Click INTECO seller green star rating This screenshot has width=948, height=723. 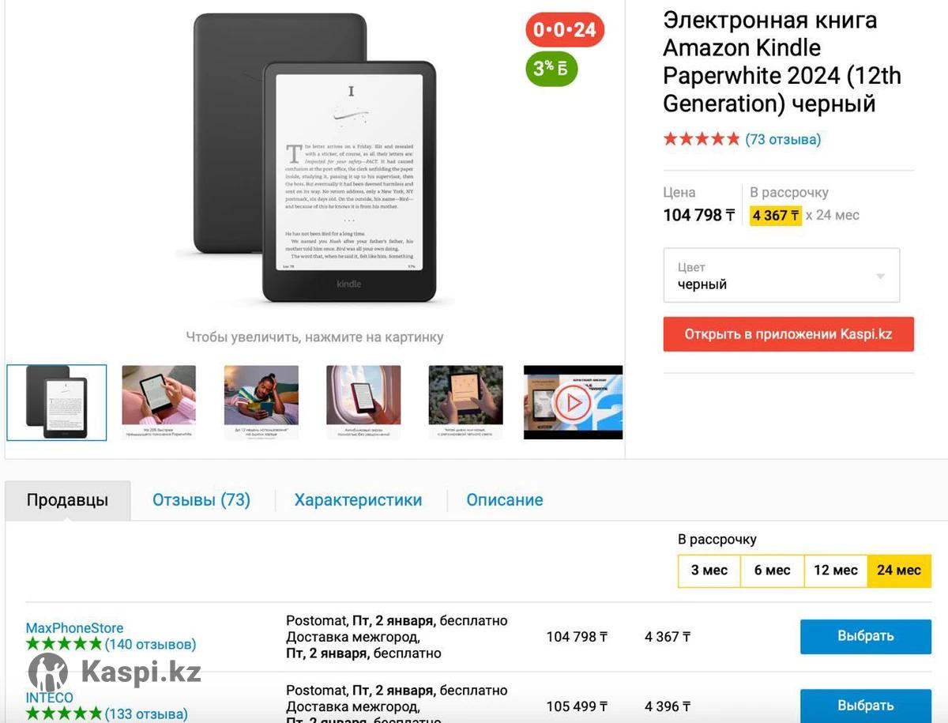[x=64, y=714]
